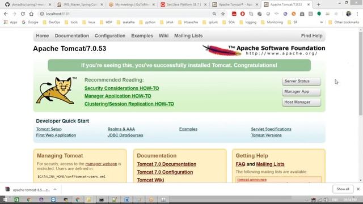Open the tools bookmark folder

[x=71, y=22]
